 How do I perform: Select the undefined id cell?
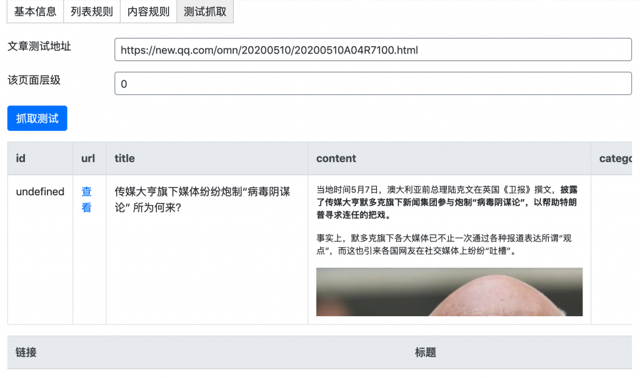coord(40,191)
